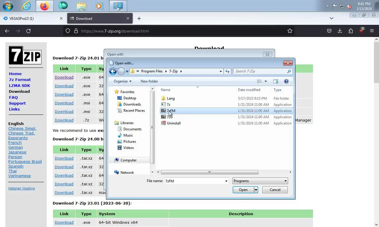Image resolution: width=379 pixels, height=227 pixels.
Task: Open Firefox taskbar icon
Action: (x=45, y=6)
